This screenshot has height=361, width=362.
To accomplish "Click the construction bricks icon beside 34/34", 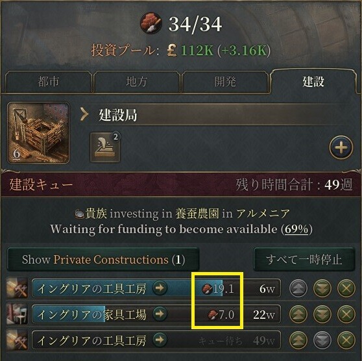I will click(x=151, y=23).
